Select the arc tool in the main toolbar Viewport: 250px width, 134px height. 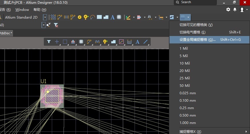pyautogui.click(x=92, y=17)
